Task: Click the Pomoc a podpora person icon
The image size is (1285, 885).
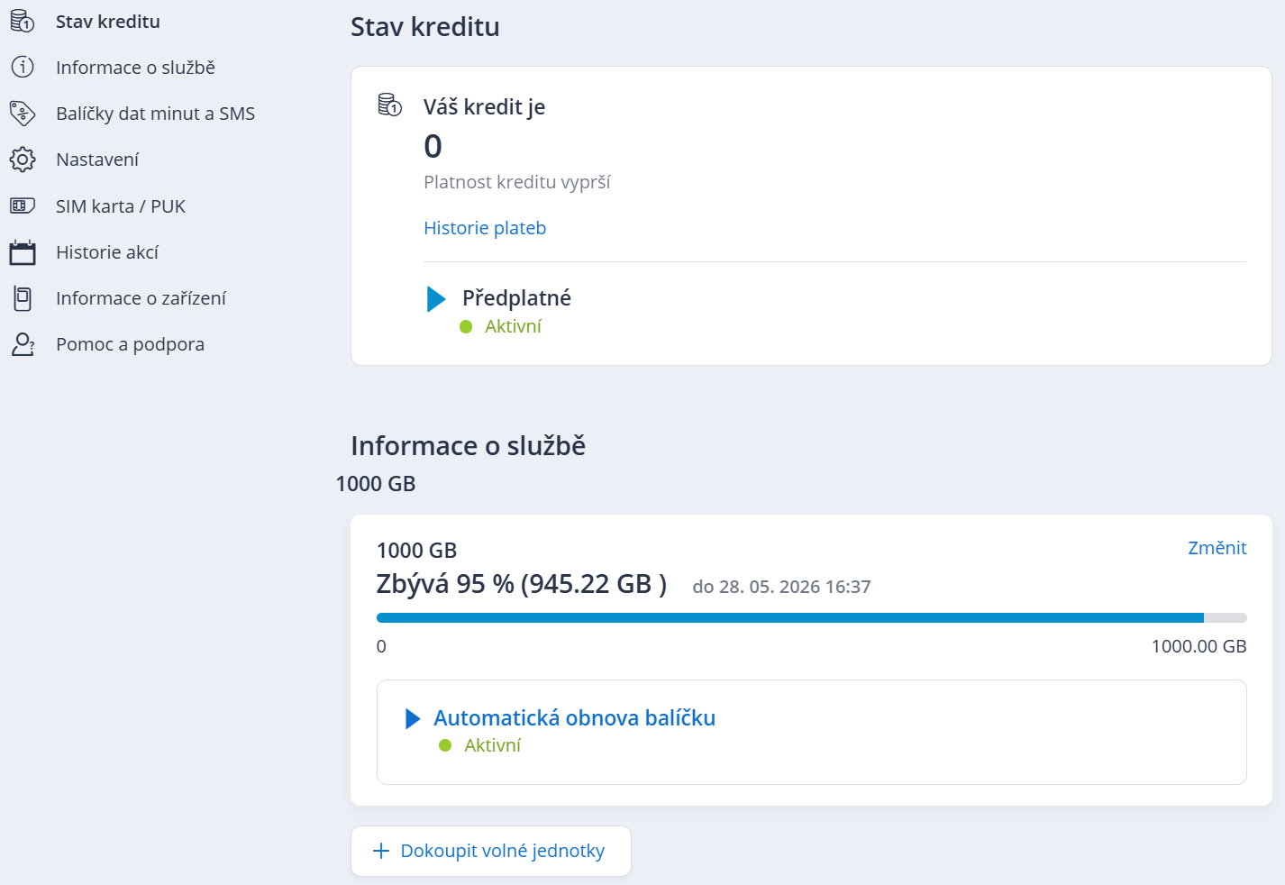Action: pos(23,344)
